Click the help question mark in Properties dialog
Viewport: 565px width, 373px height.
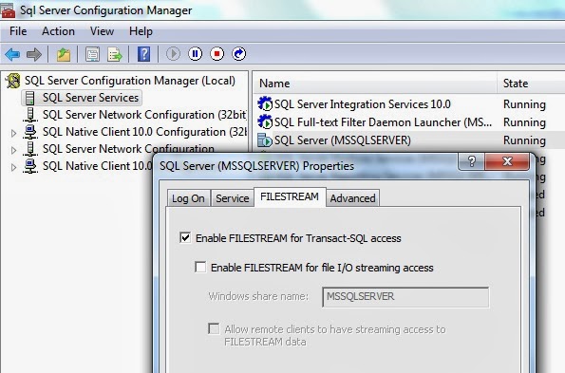pos(471,161)
